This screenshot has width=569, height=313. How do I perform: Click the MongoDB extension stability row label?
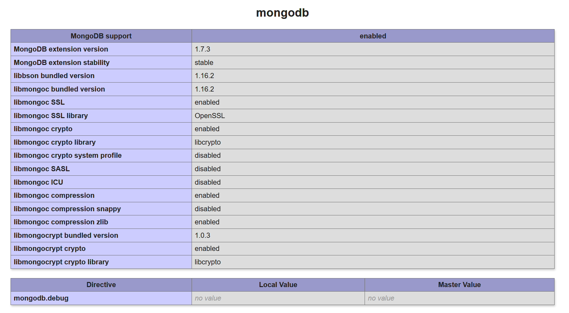(x=62, y=63)
